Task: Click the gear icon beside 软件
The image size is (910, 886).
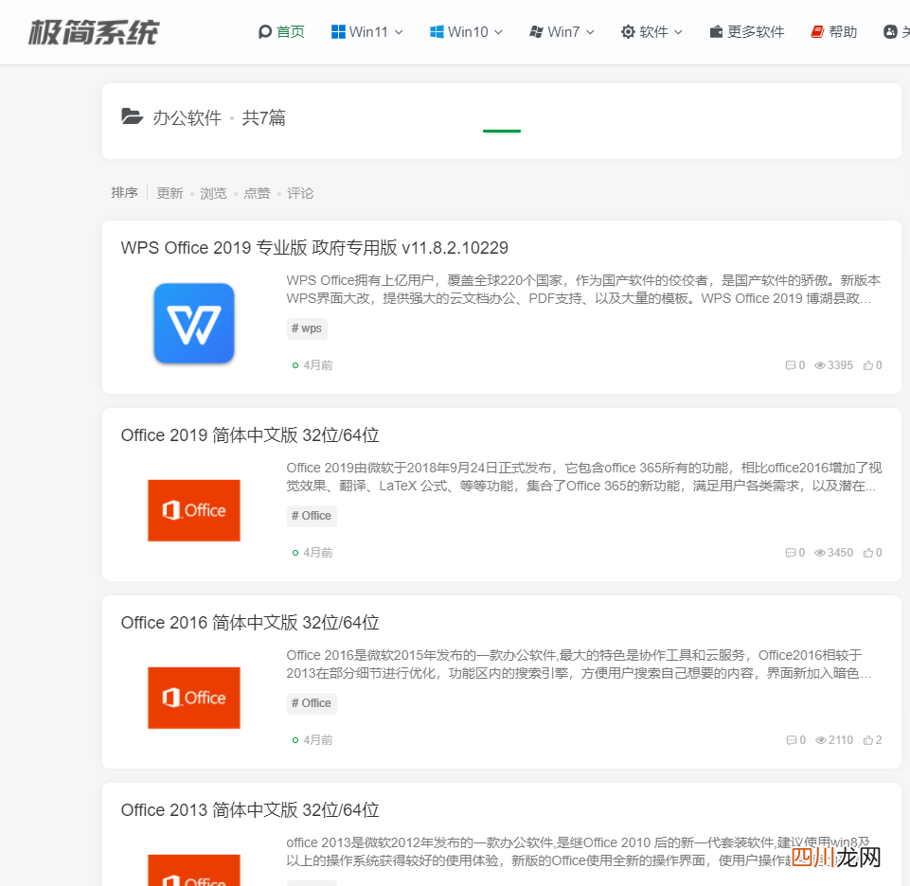Action: coord(628,32)
